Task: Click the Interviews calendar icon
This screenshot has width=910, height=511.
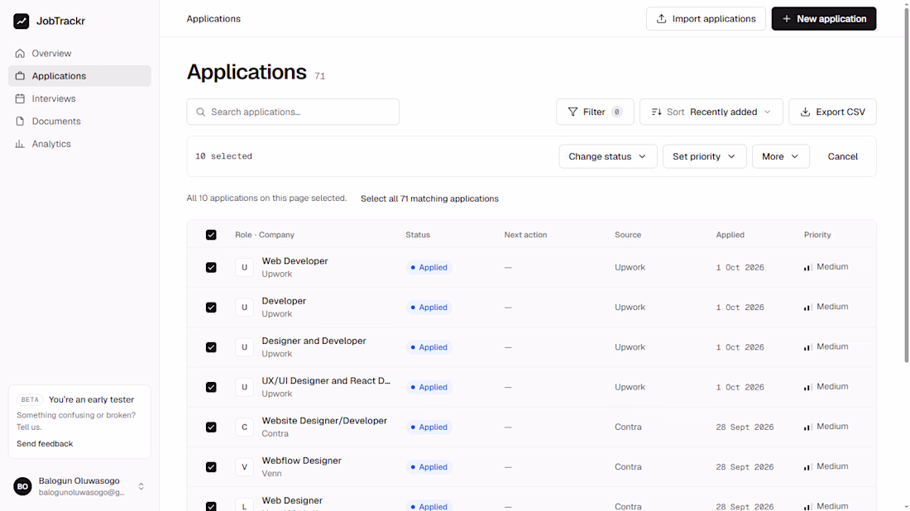Action: click(x=21, y=98)
